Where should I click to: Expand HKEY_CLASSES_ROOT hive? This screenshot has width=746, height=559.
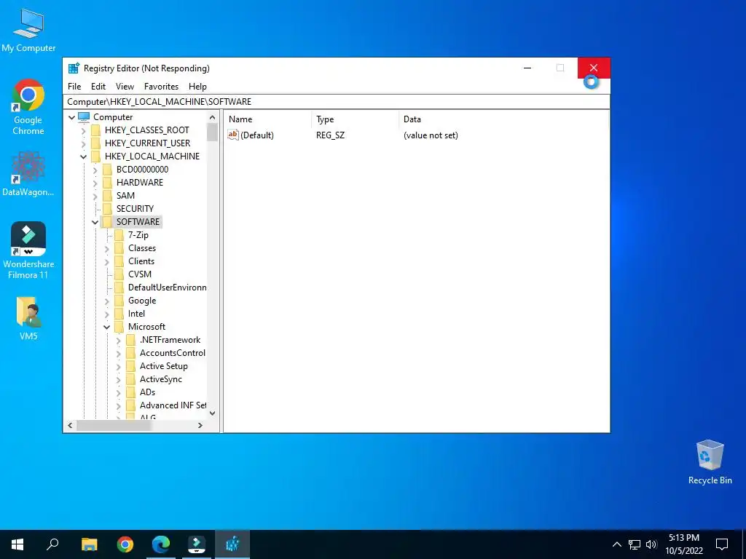(x=83, y=130)
